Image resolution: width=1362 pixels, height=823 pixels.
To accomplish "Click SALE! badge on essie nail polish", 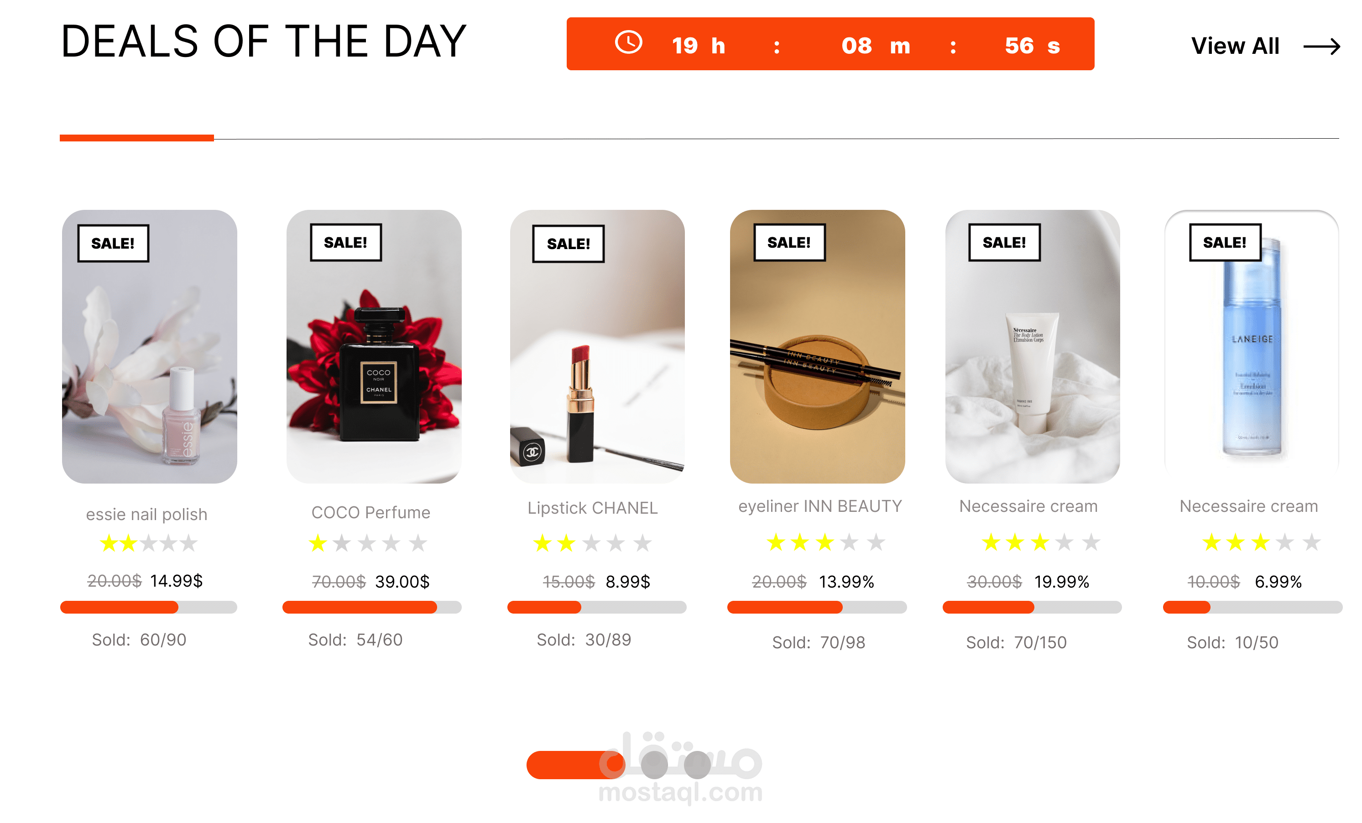I will [x=113, y=243].
